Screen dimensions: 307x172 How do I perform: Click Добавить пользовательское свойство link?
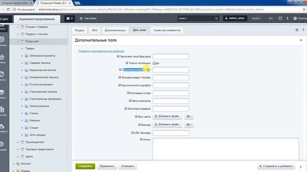tap(101, 51)
